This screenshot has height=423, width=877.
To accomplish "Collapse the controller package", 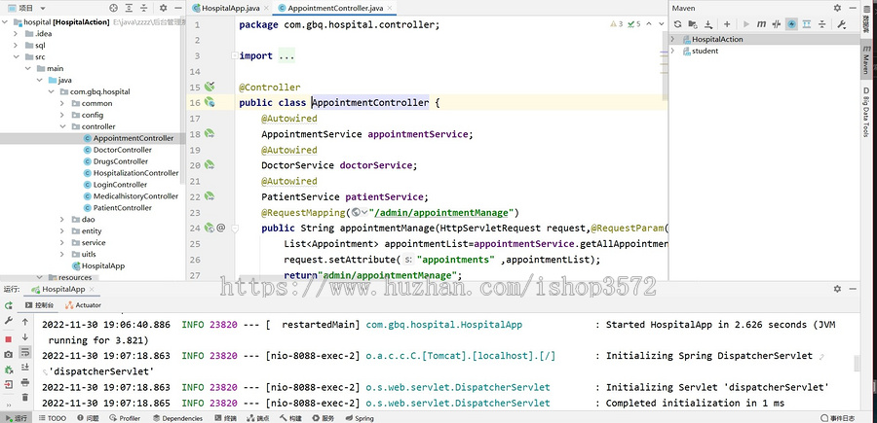I will click(62, 126).
